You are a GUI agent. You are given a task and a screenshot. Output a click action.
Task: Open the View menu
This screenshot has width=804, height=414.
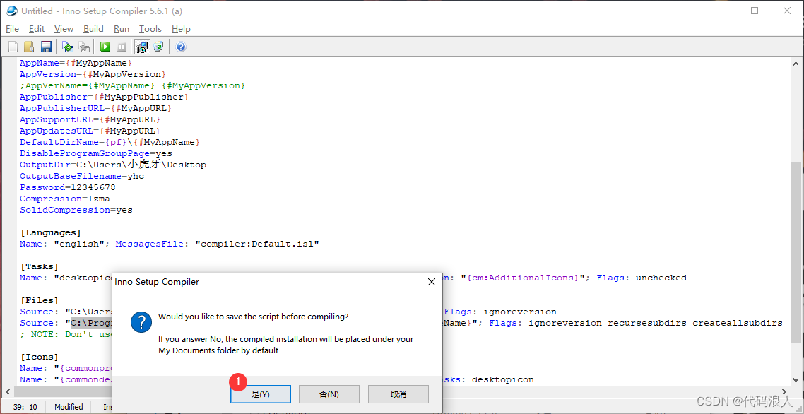(x=64, y=29)
